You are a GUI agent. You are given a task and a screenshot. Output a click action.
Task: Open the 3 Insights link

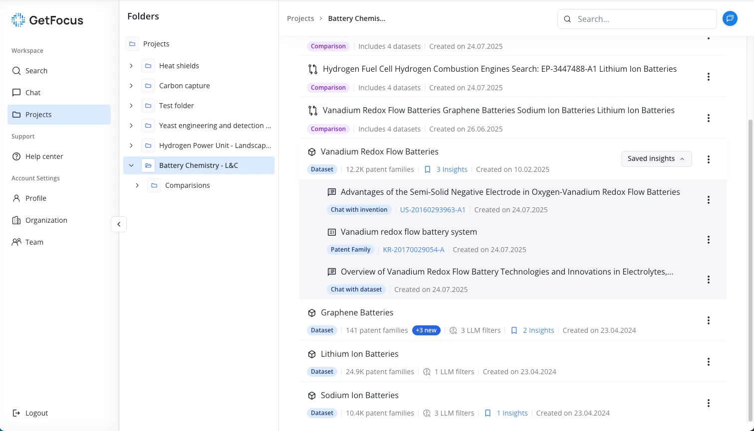[x=452, y=169]
